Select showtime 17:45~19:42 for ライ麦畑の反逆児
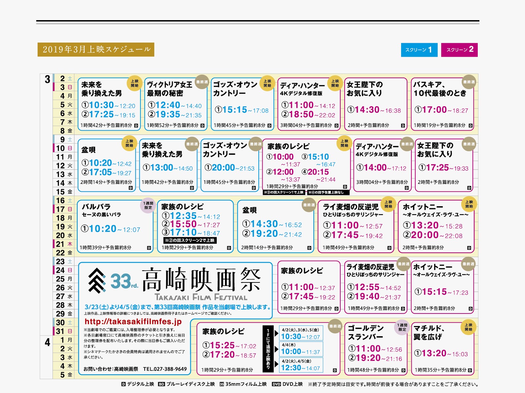The image size is (525, 393). click(353, 235)
